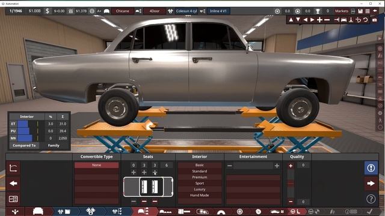Switch to the car model tab
The image size is (385, 216).
(38, 211)
